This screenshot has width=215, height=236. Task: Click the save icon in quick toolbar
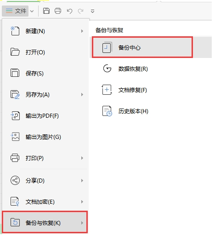46,11
